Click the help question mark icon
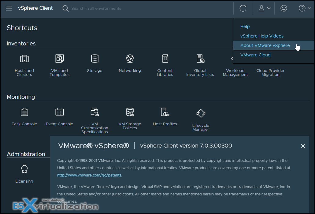Screen dimensions: 315x214 click(302, 8)
